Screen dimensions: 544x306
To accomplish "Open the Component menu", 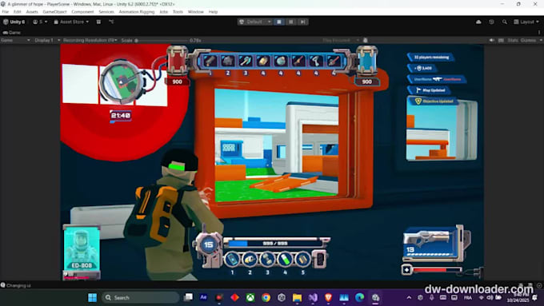I will 82,12.
